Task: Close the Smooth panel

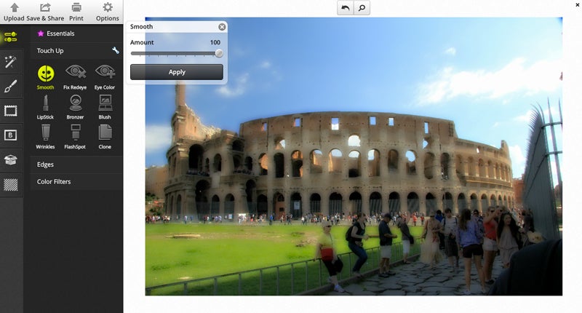Action: coord(222,27)
